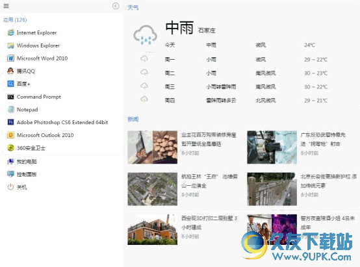Click the 周一 forecast cloud icon

tap(144, 58)
